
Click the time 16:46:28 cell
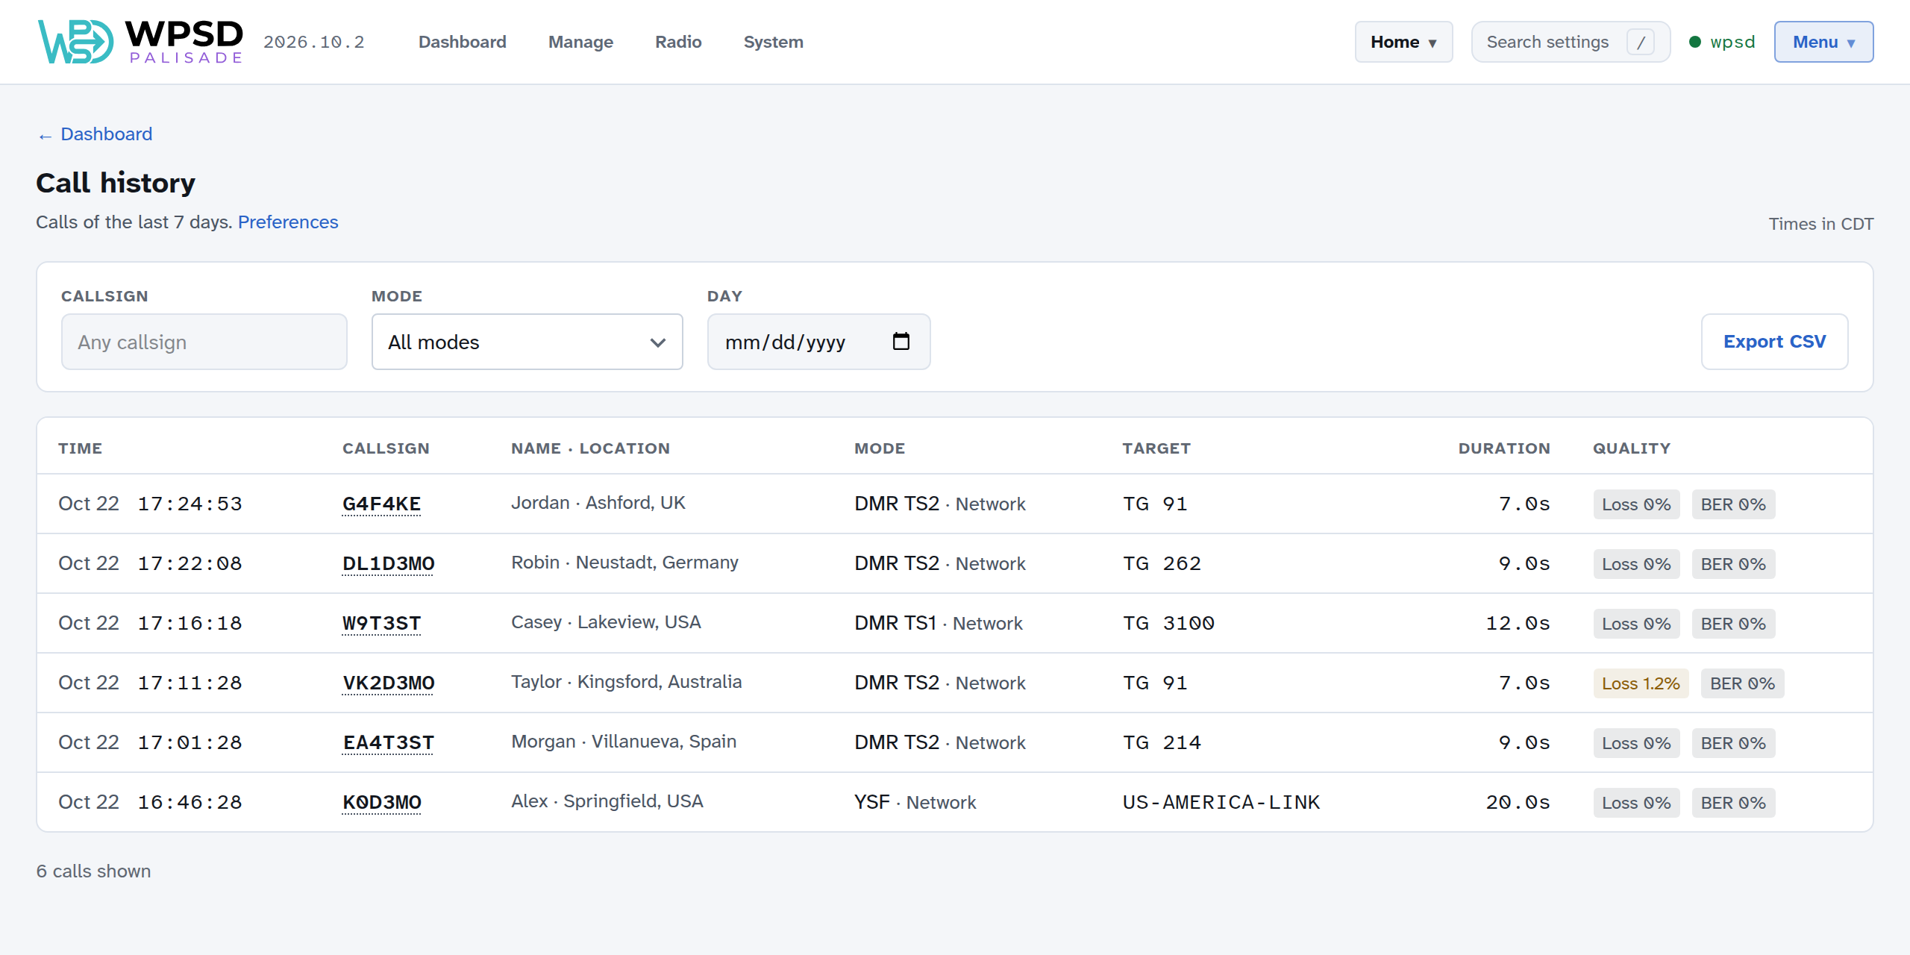click(x=190, y=802)
